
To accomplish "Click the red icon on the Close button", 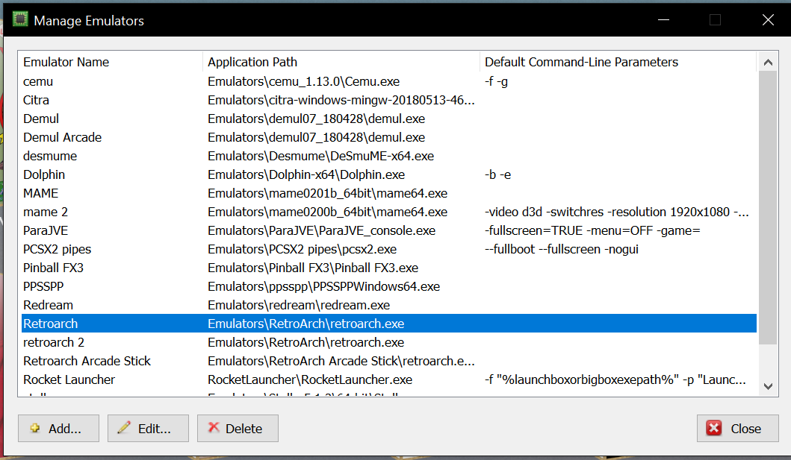I will tap(714, 428).
